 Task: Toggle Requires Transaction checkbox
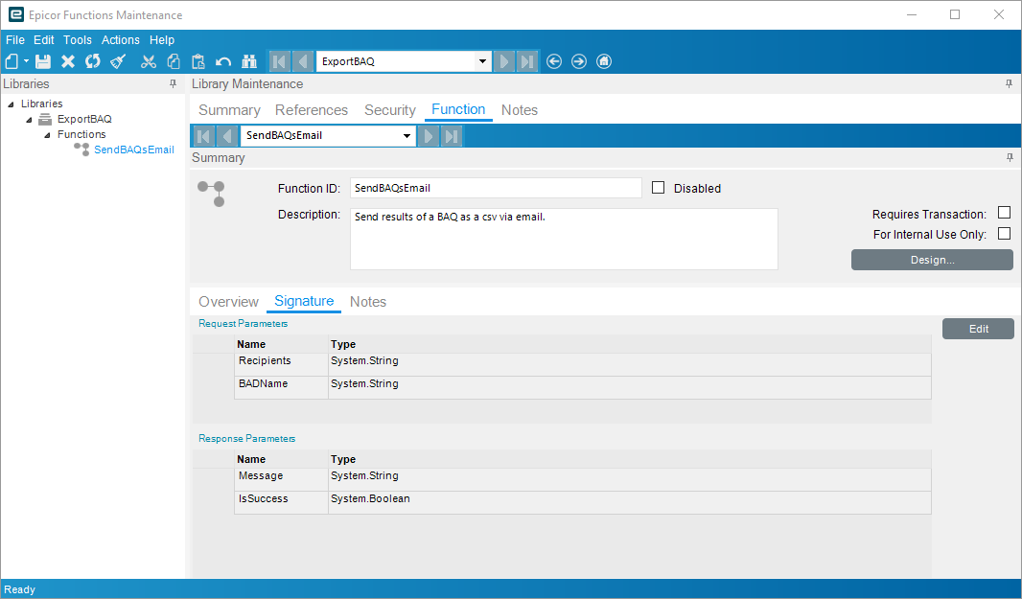[x=1005, y=213]
